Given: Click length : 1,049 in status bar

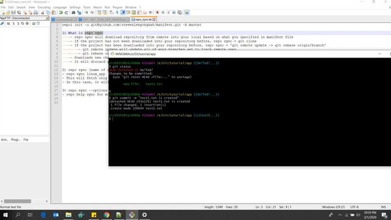Looking at the screenshot, I should tap(213, 207).
